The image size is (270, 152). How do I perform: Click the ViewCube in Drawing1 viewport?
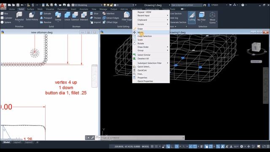tap(256, 47)
